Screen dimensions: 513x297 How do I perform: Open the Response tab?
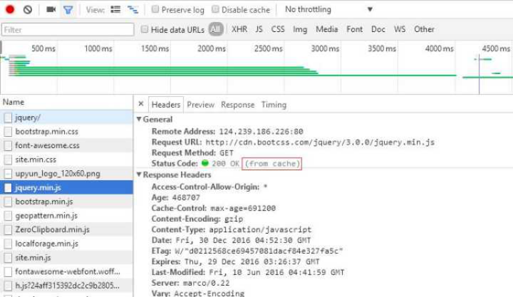(238, 105)
